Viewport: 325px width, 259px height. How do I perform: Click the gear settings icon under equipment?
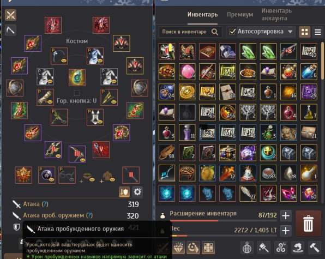(x=137, y=192)
